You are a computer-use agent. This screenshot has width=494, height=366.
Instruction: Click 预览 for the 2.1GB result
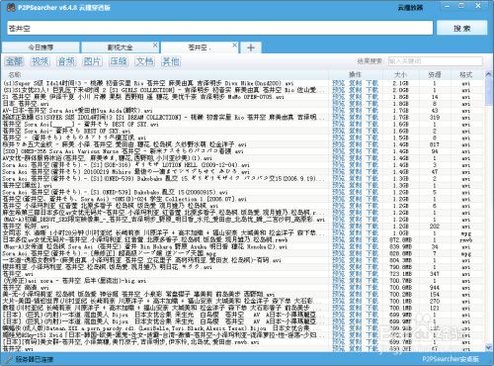[x=339, y=83]
